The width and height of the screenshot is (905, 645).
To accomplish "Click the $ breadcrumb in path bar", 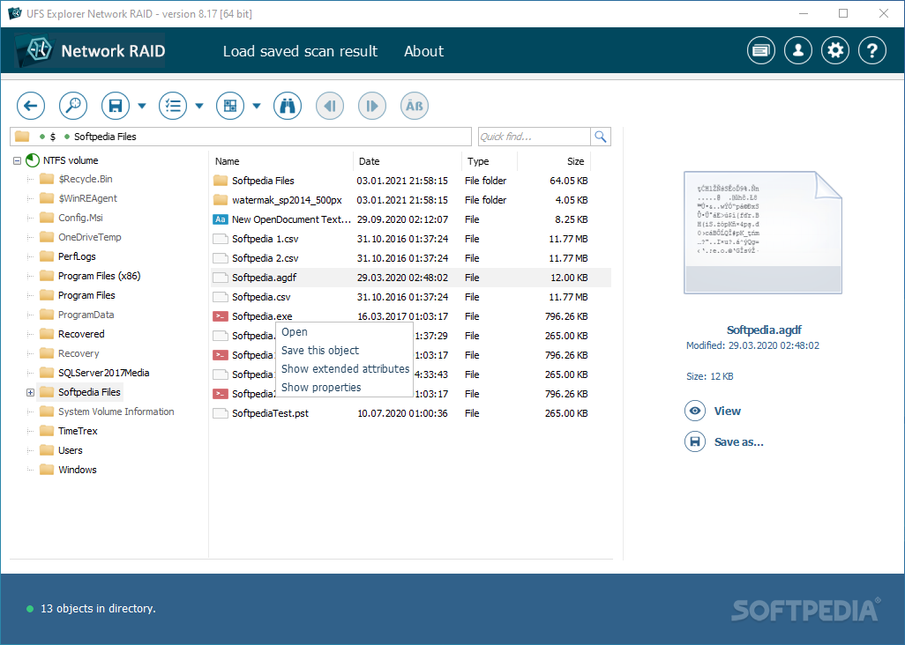I will point(53,137).
